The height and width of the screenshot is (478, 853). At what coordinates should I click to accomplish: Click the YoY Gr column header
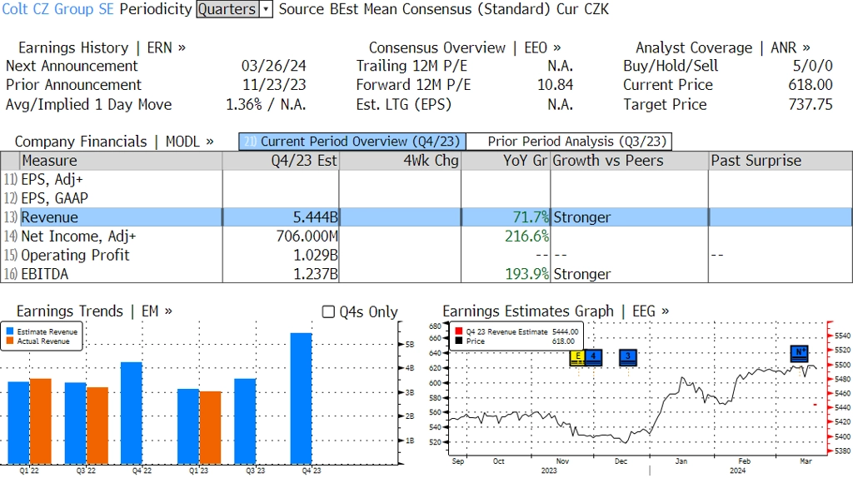(506, 161)
